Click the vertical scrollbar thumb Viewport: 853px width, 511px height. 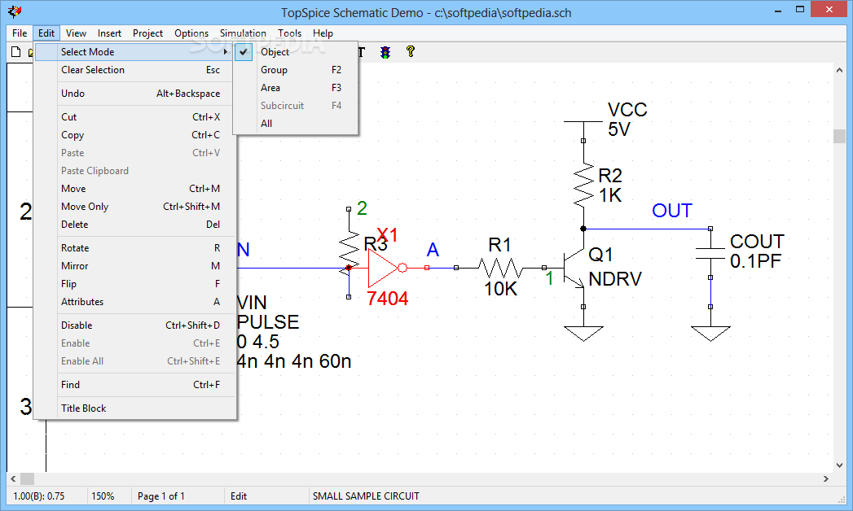click(839, 136)
